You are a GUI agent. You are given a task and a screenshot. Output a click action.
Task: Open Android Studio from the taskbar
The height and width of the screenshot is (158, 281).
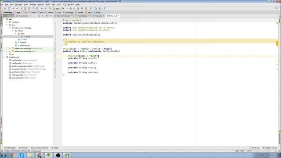(48, 155)
